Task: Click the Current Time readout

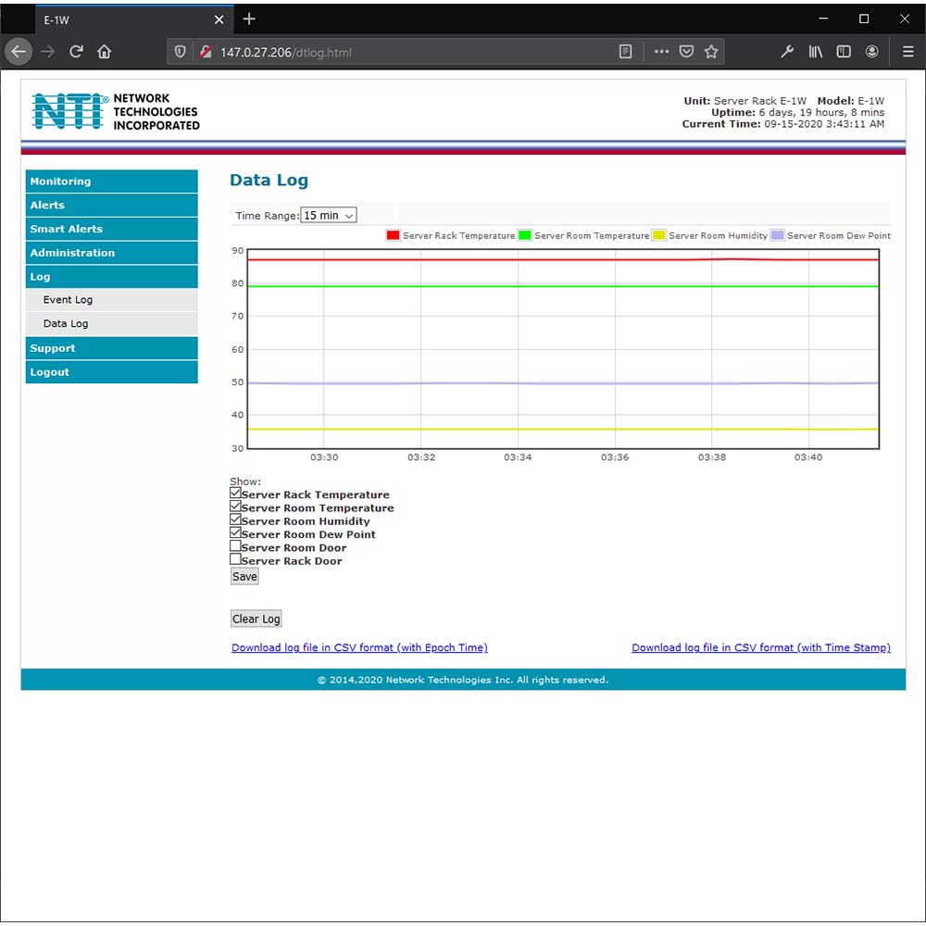Action: coord(783,124)
